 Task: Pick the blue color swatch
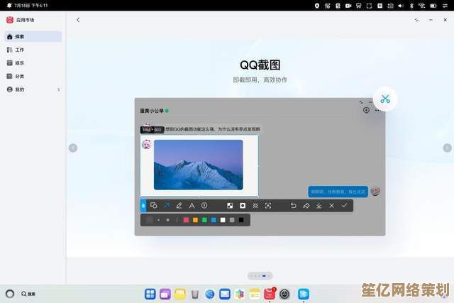[214, 220]
